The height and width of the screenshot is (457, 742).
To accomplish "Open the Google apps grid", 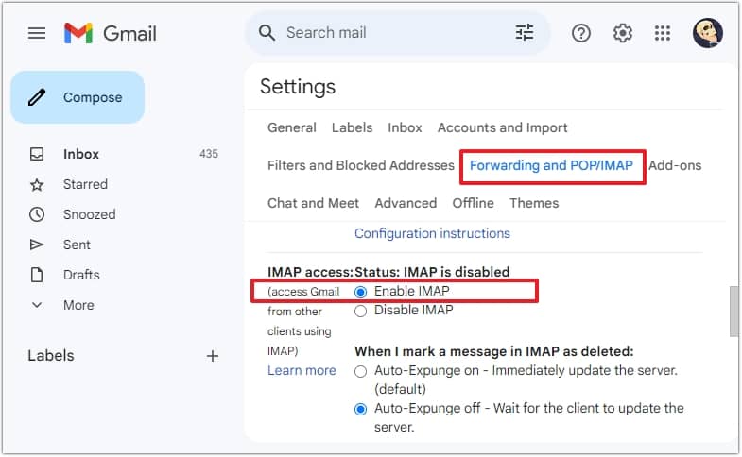I will click(x=662, y=33).
